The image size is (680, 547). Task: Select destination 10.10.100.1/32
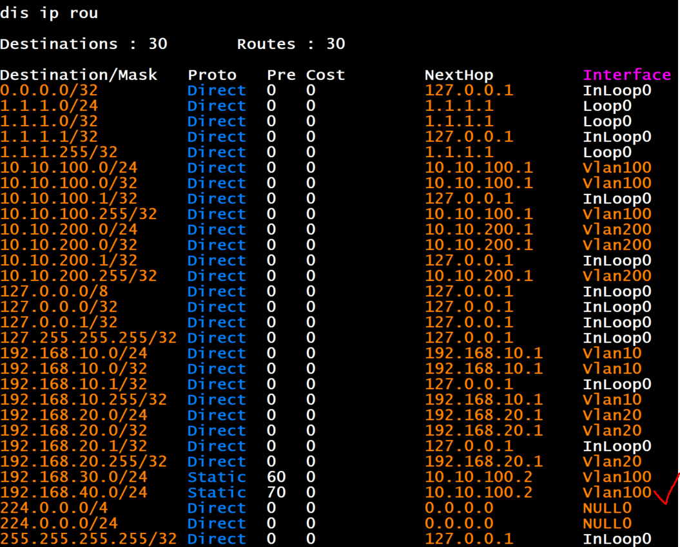coord(69,198)
